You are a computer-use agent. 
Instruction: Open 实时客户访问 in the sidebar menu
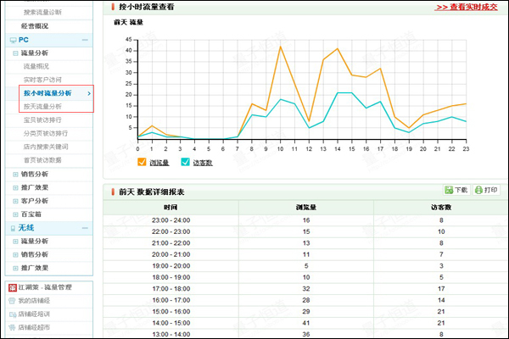(x=44, y=79)
